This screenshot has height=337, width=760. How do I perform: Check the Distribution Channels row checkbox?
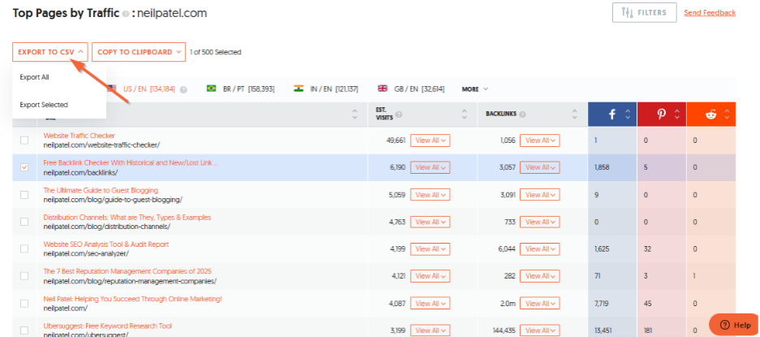pos(24,222)
